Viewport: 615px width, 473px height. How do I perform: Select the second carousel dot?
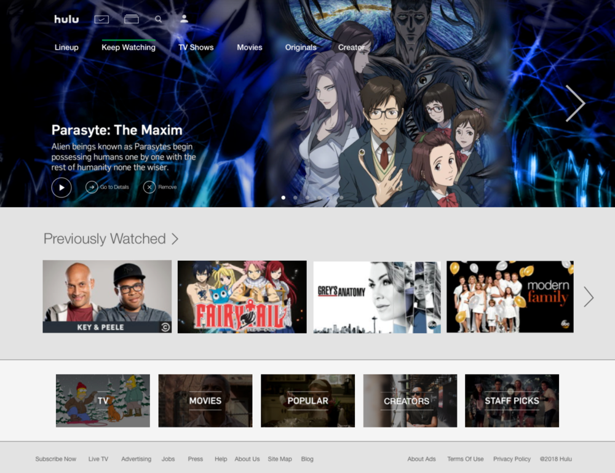tap(295, 197)
